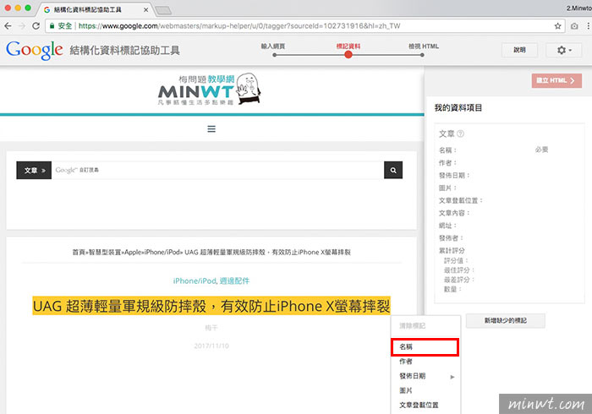The width and height of the screenshot is (592, 414).
Task: Click the address bar URL
Action: point(239,26)
